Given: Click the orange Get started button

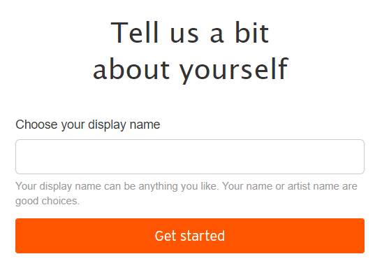Looking at the screenshot, I should click(x=190, y=236).
